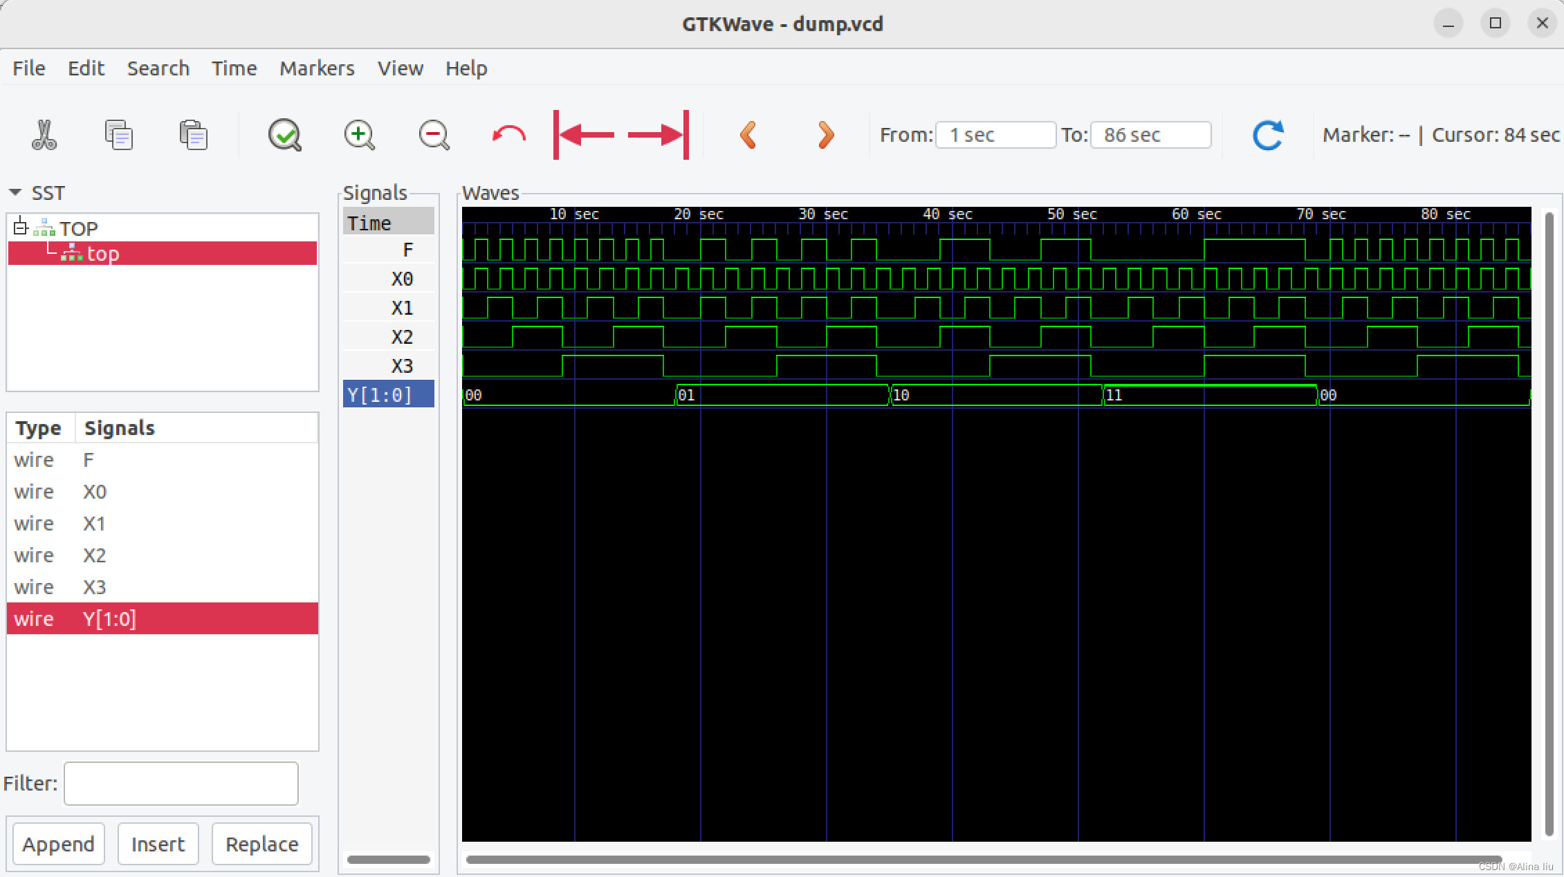Find the next edge with right chevron
The height and width of the screenshot is (877, 1564).
click(825, 135)
